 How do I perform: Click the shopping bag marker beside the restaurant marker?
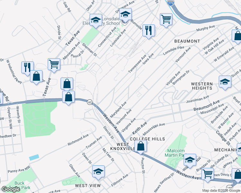(36, 77)
